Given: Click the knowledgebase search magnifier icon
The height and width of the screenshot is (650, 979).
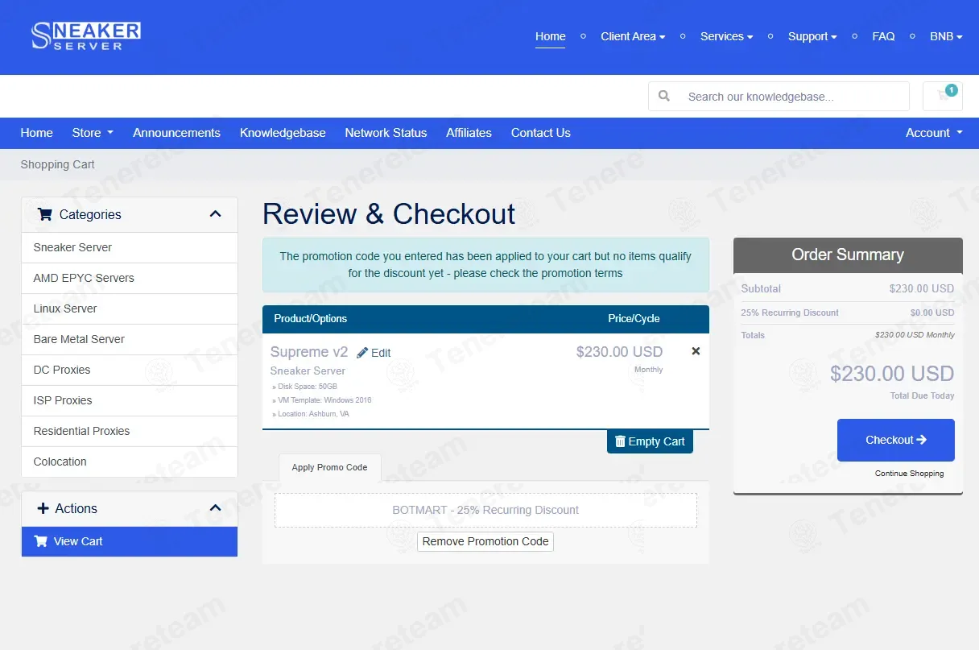Looking at the screenshot, I should 664,96.
